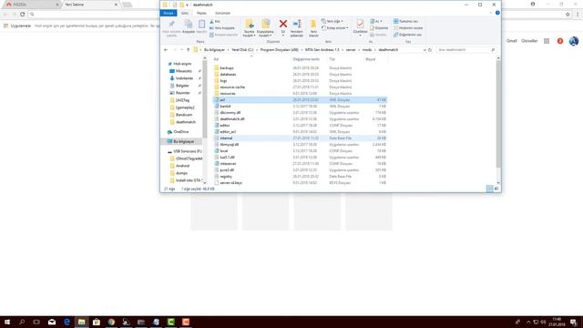This screenshot has width=583, height=328.
Task: Select Android folder in navigation pane
Action: pyautogui.click(x=182, y=166)
